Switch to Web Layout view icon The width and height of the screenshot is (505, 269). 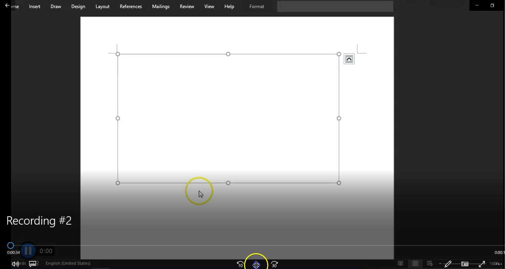[430, 264]
